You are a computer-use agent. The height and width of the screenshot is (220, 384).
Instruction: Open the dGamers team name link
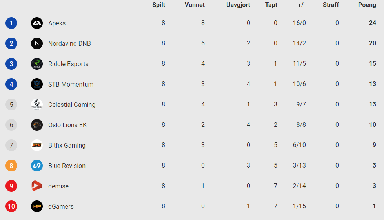click(x=61, y=206)
